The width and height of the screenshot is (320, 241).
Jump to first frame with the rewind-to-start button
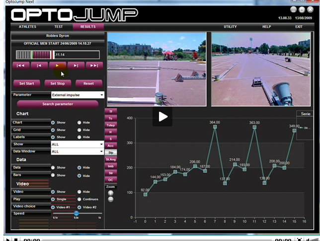(x=21, y=65)
